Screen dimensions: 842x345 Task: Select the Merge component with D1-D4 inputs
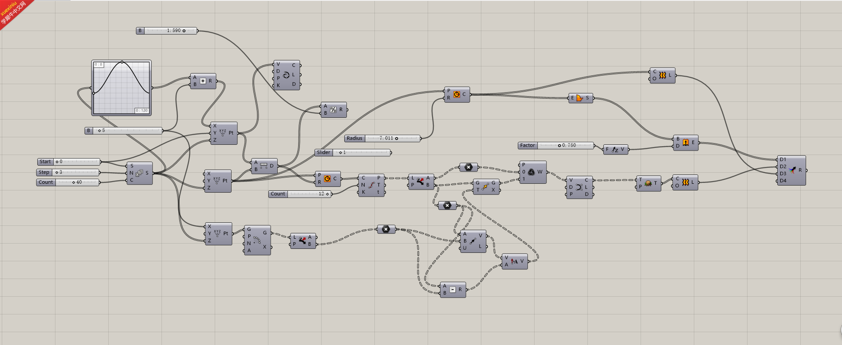pos(791,170)
